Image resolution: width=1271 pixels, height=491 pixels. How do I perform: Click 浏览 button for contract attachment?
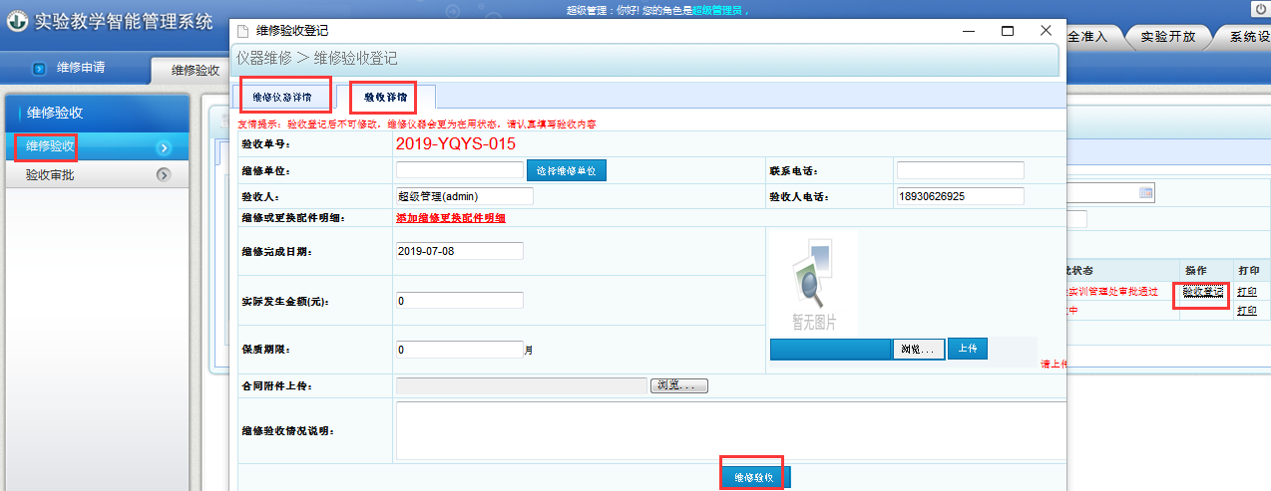679,385
